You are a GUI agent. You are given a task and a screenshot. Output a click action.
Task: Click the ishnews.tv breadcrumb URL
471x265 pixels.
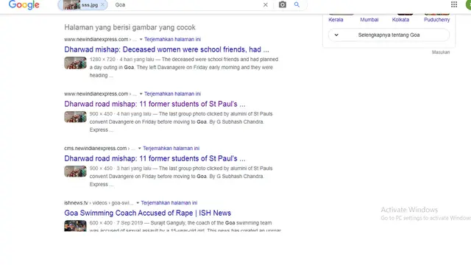coord(99,203)
